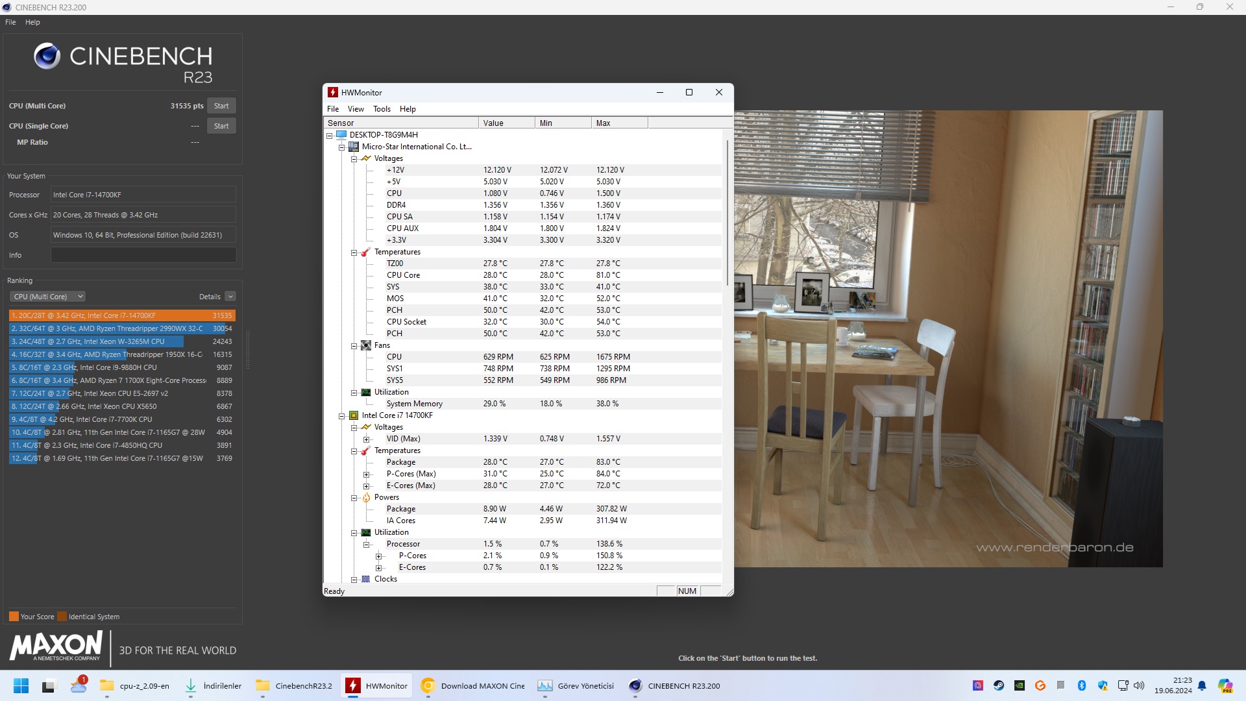This screenshot has width=1246, height=701.
Task: Click Sensor column header
Action: (401, 123)
